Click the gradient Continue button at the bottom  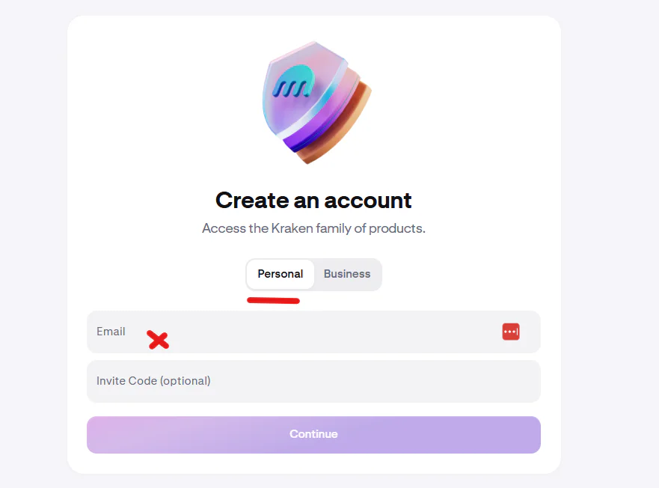pos(313,434)
